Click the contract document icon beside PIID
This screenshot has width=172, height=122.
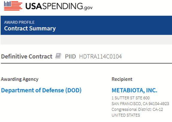[x=58, y=56]
